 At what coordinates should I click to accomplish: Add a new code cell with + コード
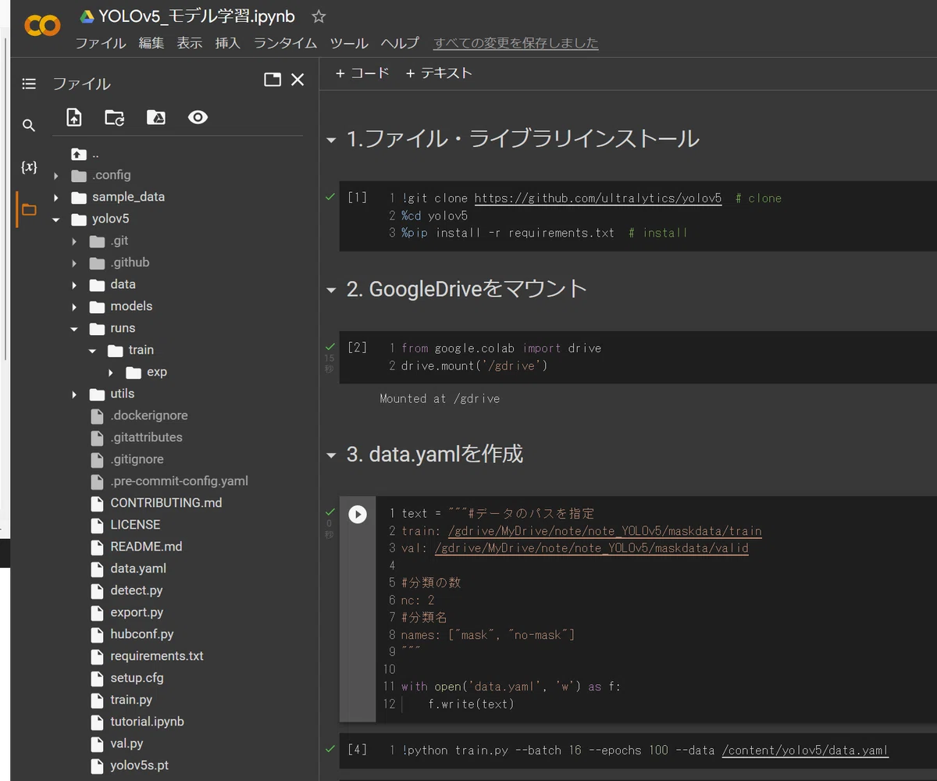(x=362, y=73)
